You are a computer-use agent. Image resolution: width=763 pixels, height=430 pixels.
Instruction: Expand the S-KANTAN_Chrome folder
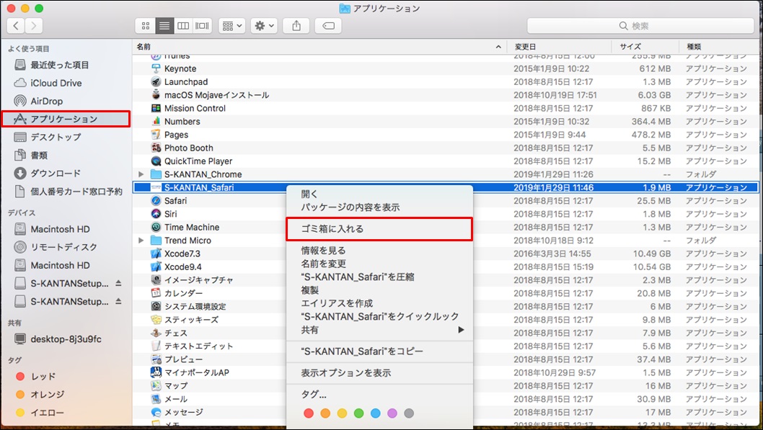pos(141,174)
